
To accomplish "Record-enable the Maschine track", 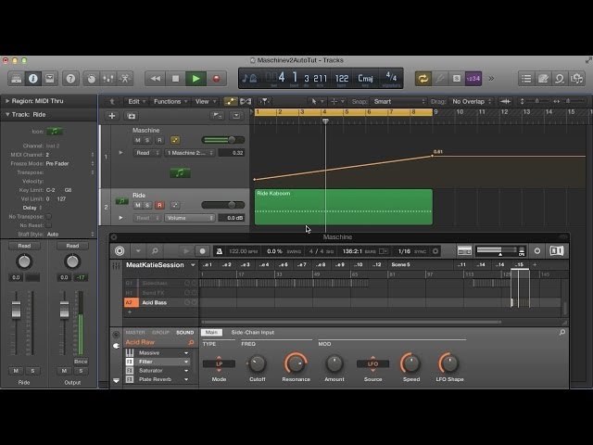I will click(x=159, y=140).
